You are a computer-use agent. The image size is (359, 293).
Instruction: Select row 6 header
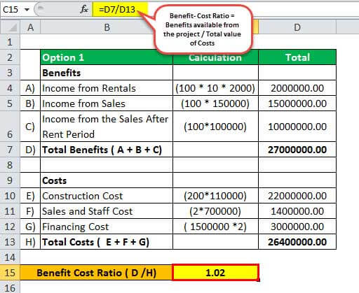pyautogui.click(x=10, y=127)
